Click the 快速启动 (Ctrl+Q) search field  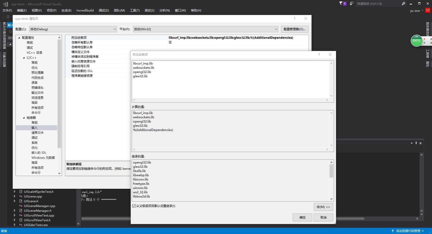[x=379, y=3]
